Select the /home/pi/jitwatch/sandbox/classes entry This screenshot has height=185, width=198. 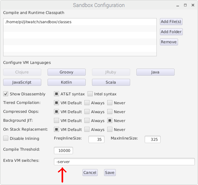tap(80, 22)
